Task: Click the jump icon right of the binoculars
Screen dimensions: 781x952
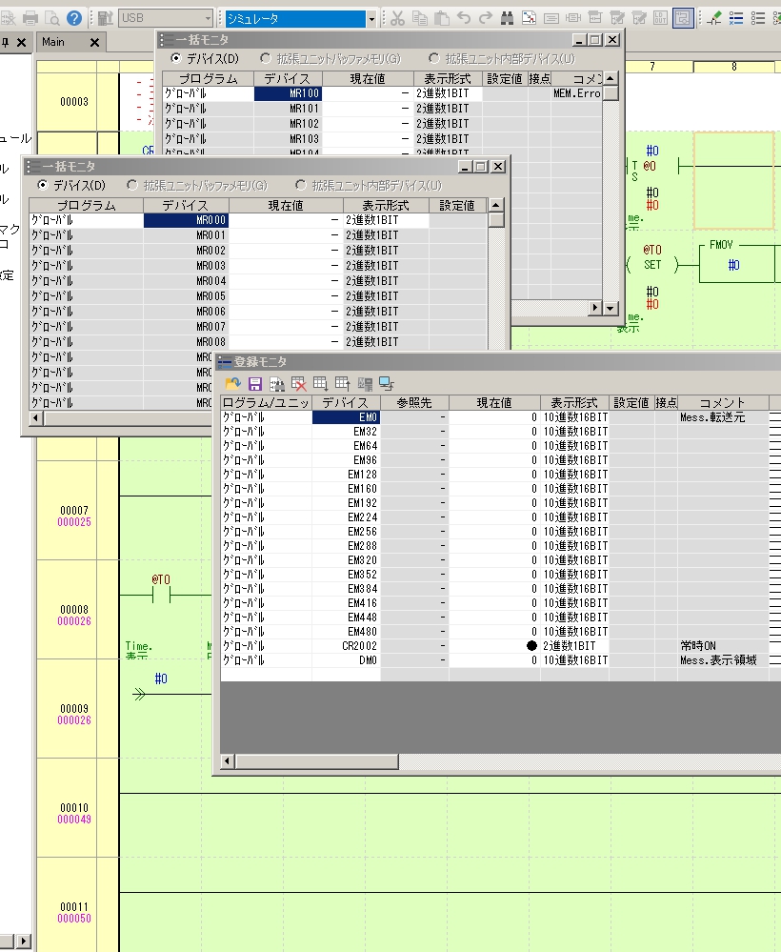Action: 530,18
